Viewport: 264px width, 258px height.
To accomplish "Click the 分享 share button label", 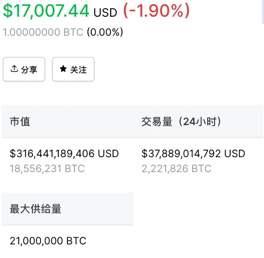I will click(x=29, y=70).
